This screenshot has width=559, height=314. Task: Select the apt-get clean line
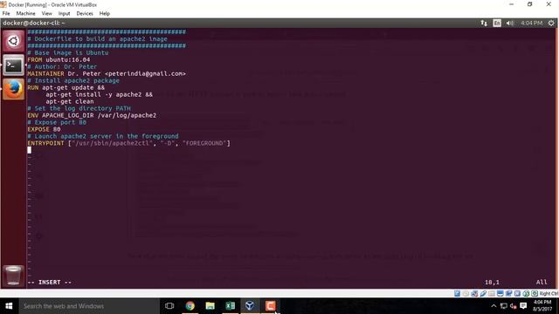coord(70,101)
